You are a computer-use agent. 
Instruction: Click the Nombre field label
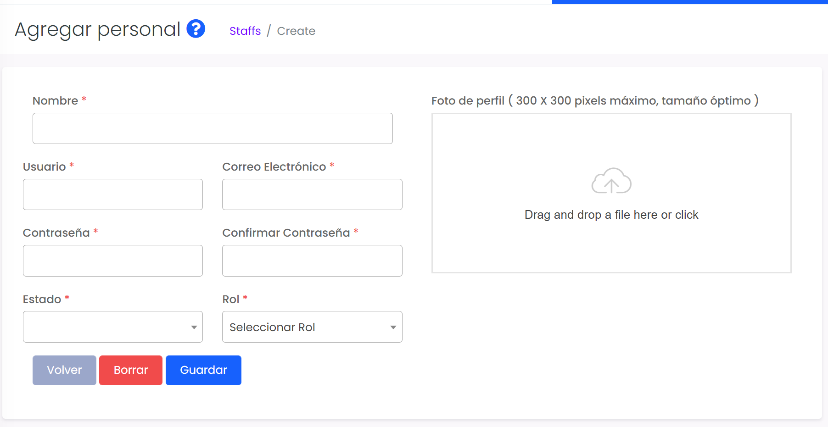click(x=56, y=101)
